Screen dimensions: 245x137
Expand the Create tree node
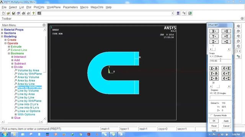(5, 40)
